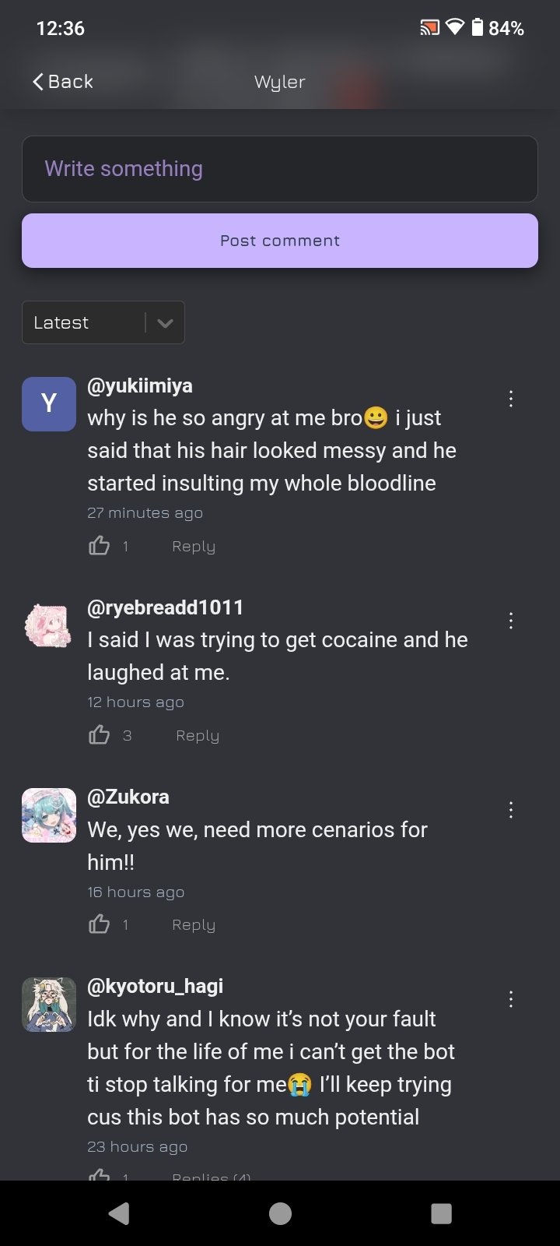Reply to @ryebreadd1011's comment
The width and height of the screenshot is (560, 1246).
tap(198, 736)
